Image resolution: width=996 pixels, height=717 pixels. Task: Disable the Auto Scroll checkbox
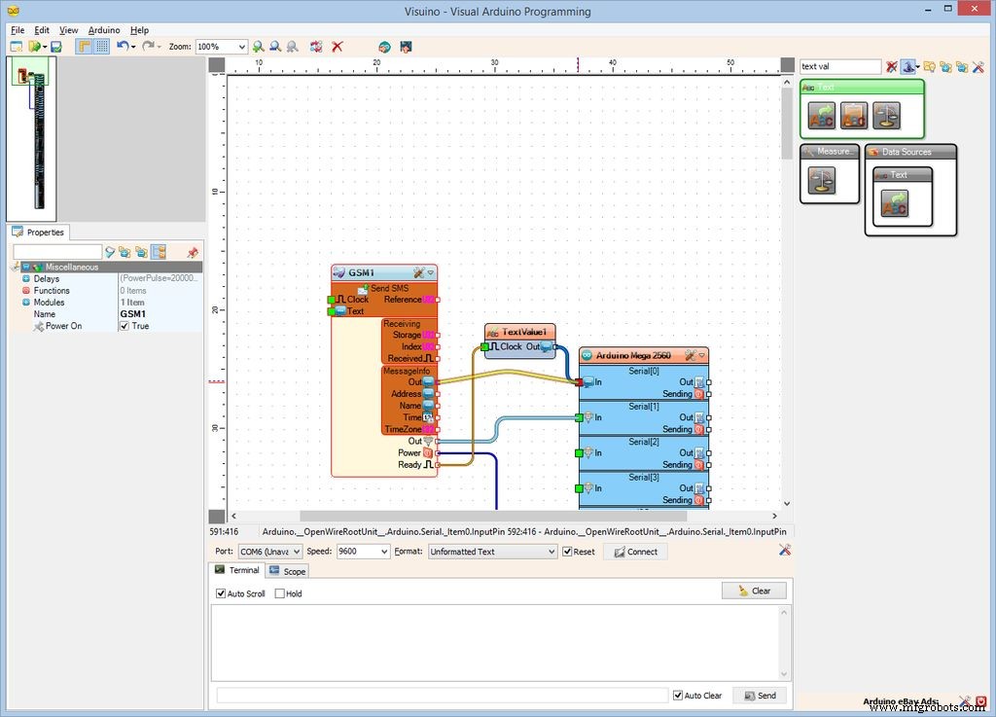221,593
